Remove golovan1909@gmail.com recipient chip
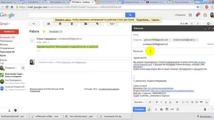This screenshot has width=214, height=120. (x=170, y=40)
